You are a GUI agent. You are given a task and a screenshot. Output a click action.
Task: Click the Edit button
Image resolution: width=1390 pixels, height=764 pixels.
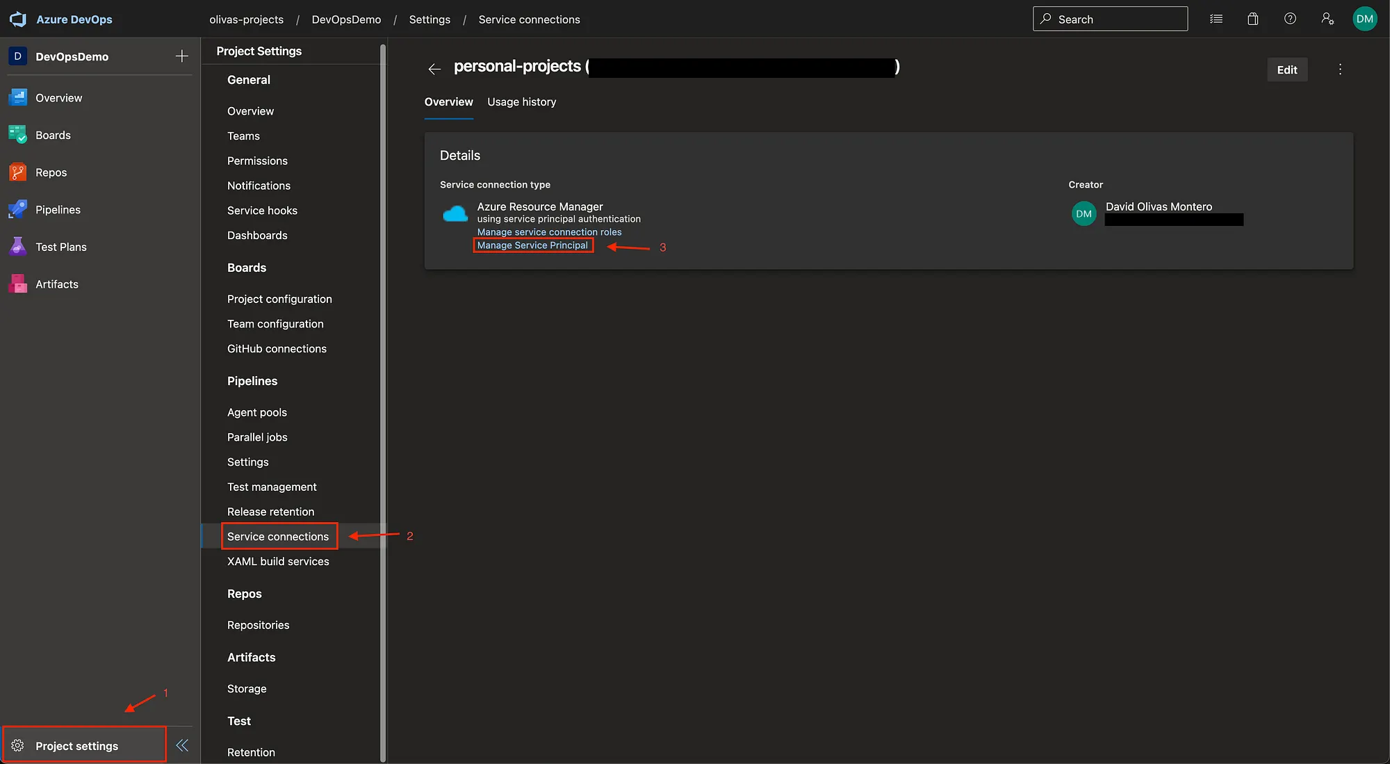[x=1287, y=70]
